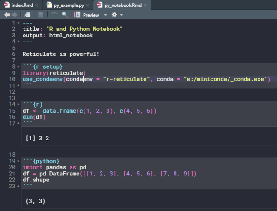The width and height of the screenshot is (277, 211).
Task: Click the fold end marker at line 11
Action: (18, 85)
